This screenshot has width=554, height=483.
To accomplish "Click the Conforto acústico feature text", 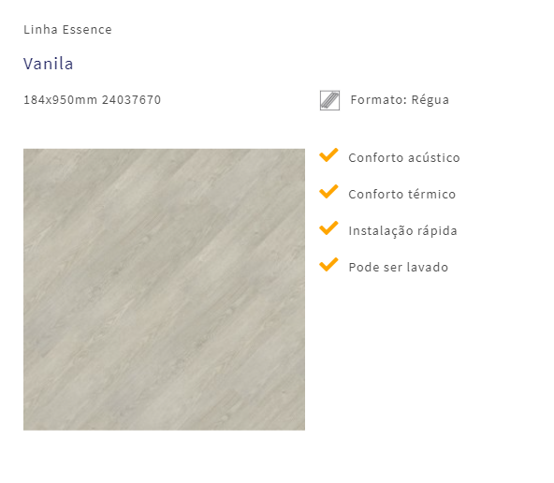I will tap(404, 158).
